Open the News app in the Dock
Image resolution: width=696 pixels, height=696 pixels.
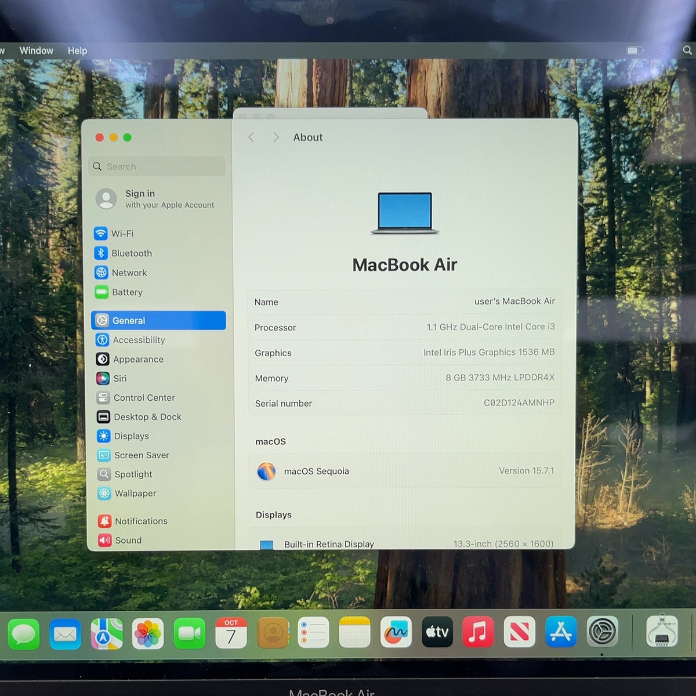click(x=519, y=632)
